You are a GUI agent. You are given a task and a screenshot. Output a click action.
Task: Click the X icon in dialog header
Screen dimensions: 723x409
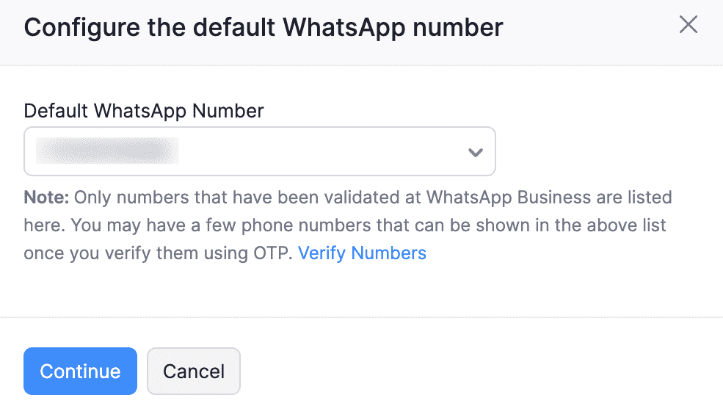click(688, 25)
